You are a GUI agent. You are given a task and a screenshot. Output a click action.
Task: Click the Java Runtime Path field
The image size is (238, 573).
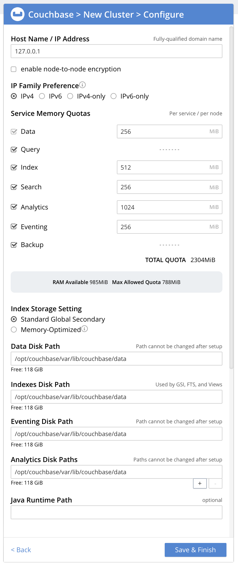(x=116, y=512)
